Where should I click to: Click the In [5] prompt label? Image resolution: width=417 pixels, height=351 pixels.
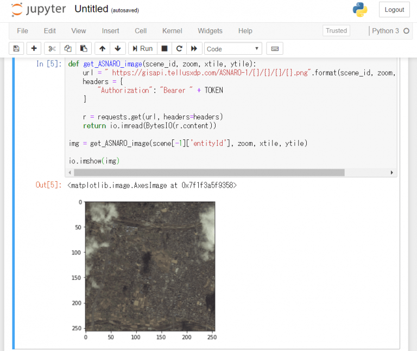pyautogui.click(x=49, y=64)
